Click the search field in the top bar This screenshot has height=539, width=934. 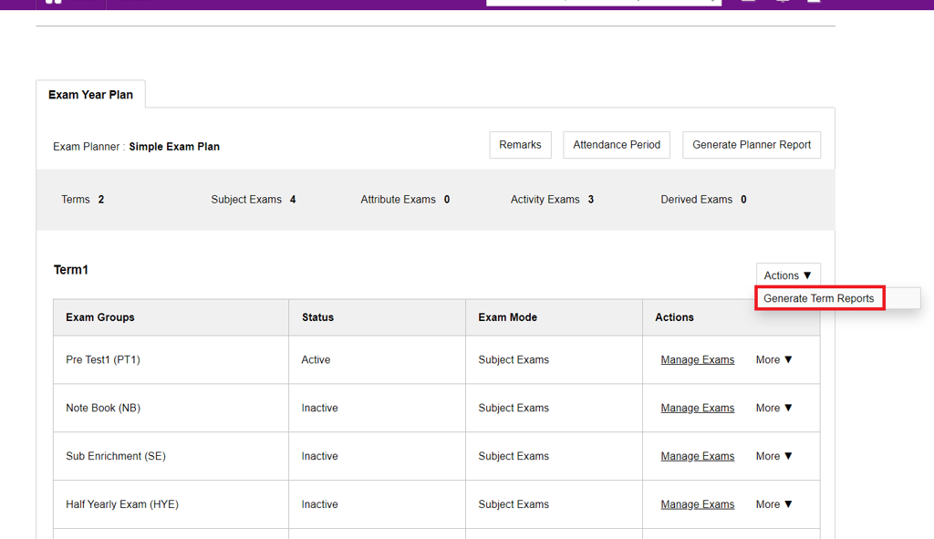point(603,3)
